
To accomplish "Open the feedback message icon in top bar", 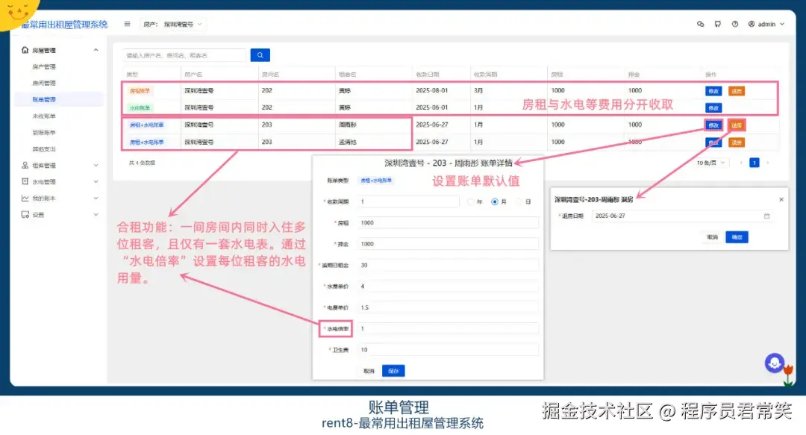I will point(717,24).
